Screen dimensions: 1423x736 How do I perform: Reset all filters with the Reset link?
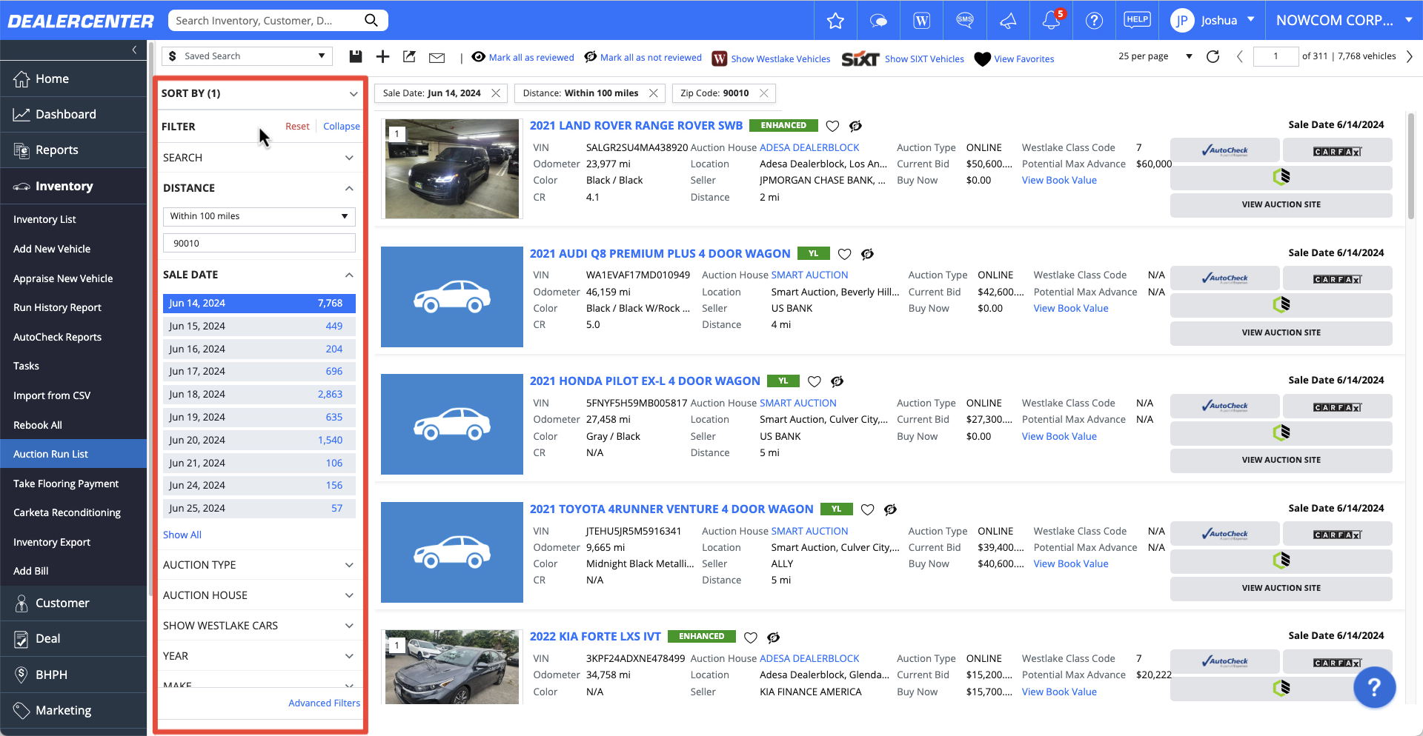click(297, 126)
